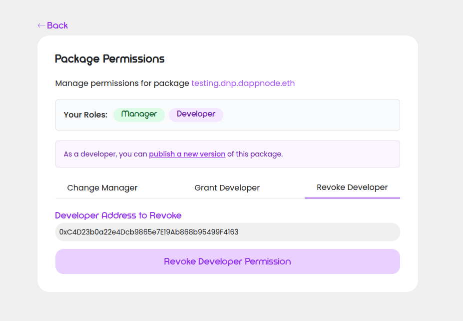This screenshot has width=463, height=321.
Task: Click the Package Permissions heading
Action: pos(109,59)
